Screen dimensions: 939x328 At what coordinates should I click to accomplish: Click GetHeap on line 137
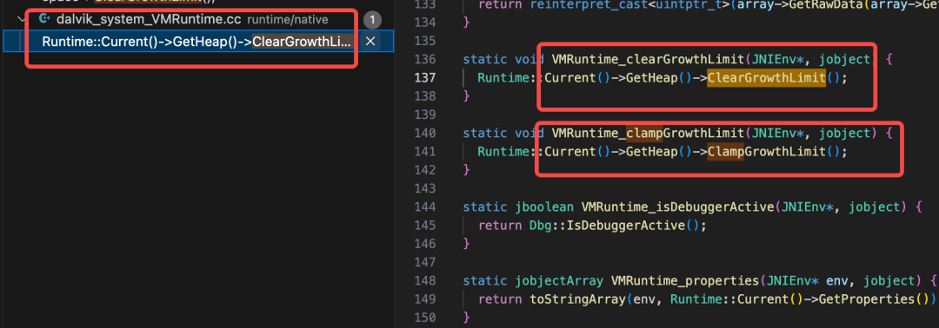[652, 78]
